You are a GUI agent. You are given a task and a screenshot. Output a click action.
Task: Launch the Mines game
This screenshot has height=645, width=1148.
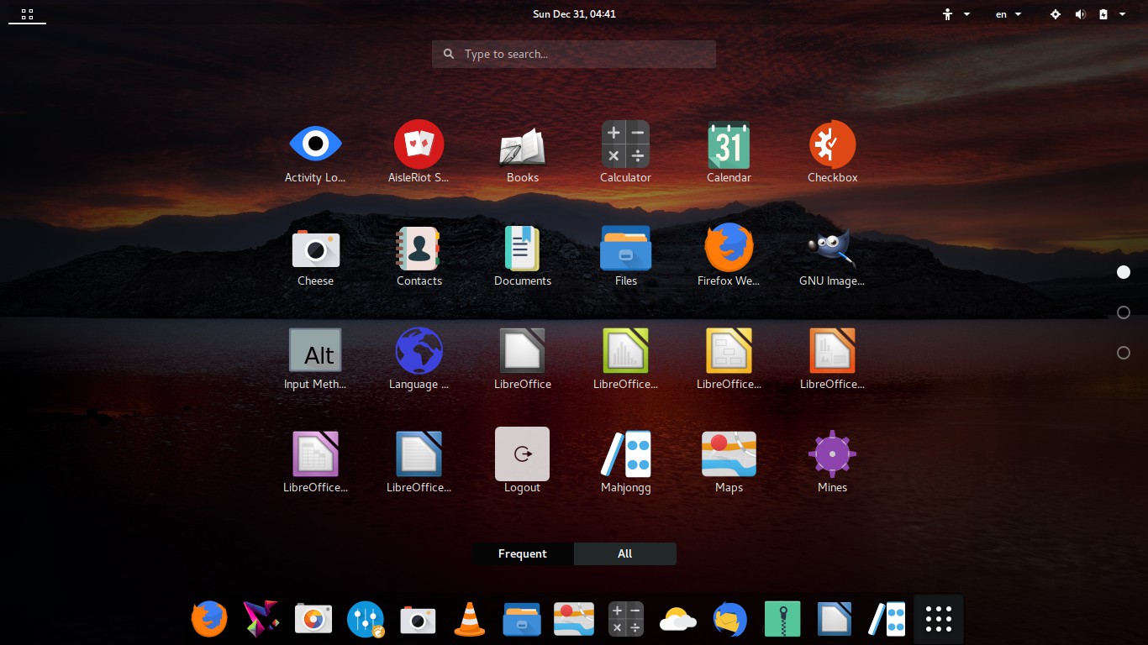[832, 454]
